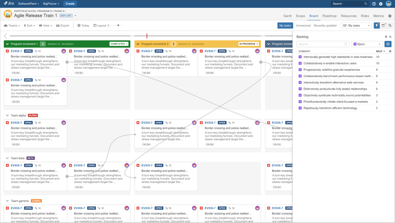Click Program increment 1 number badge icon
The height and width of the screenshot is (223, 395).
click(x=43, y=44)
